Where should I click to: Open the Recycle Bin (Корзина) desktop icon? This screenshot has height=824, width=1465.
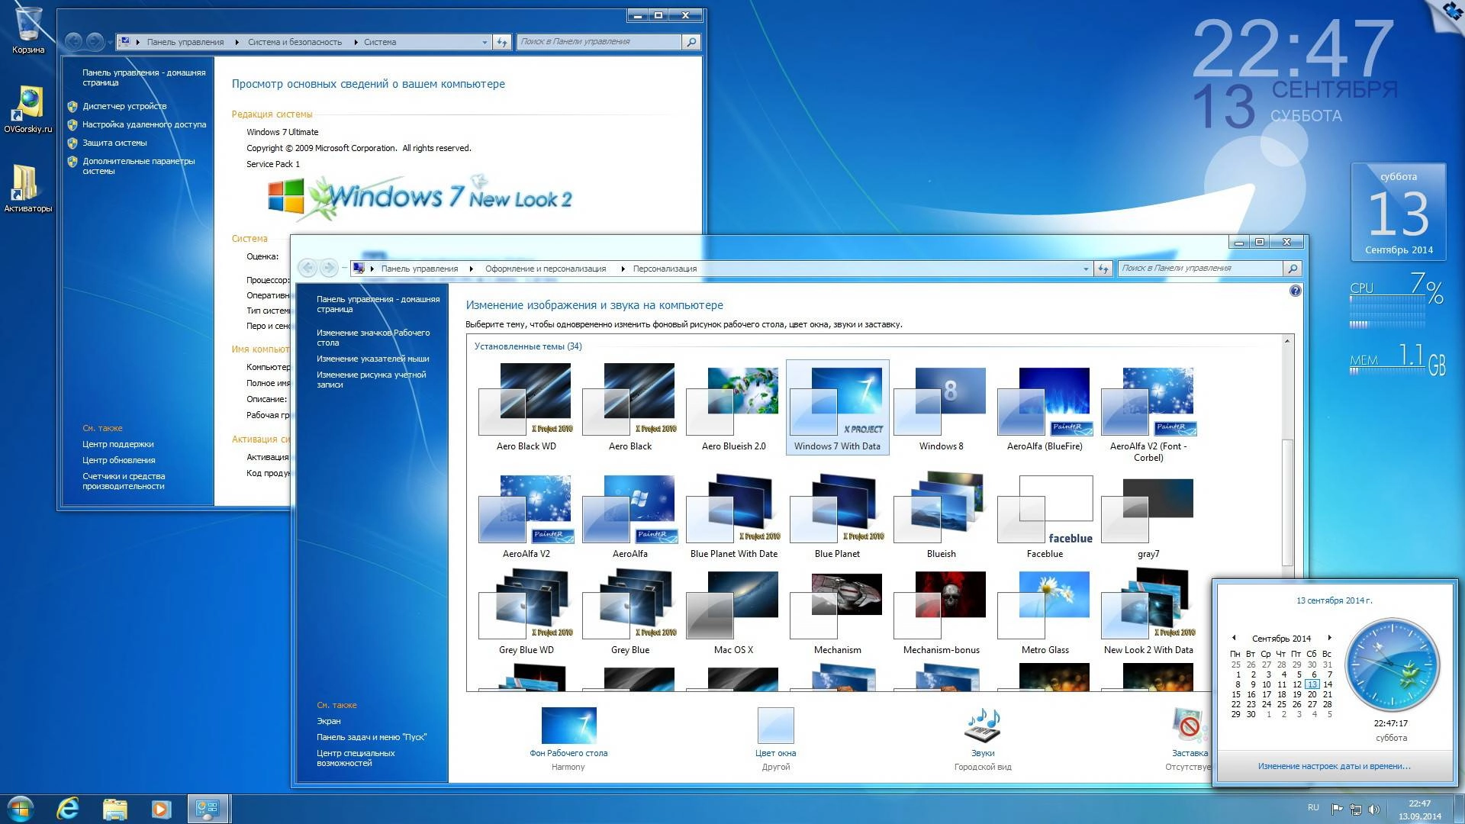pyautogui.click(x=28, y=31)
